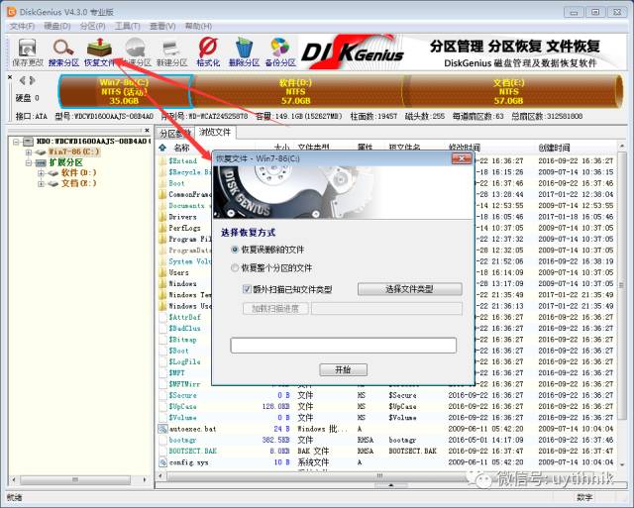Open the 硬盘(D) menu
The width and height of the screenshot is (634, 508).
(57, 27)
